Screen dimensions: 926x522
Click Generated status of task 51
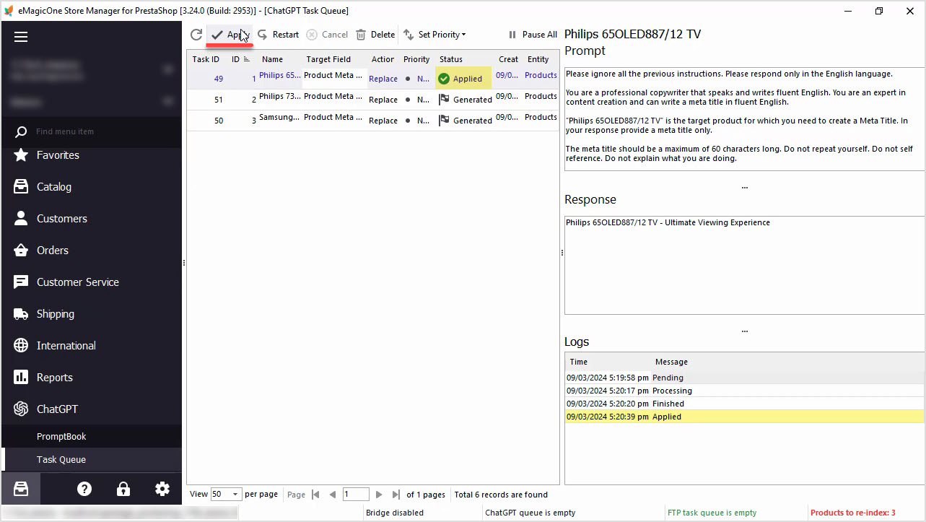tap(465, 100)
